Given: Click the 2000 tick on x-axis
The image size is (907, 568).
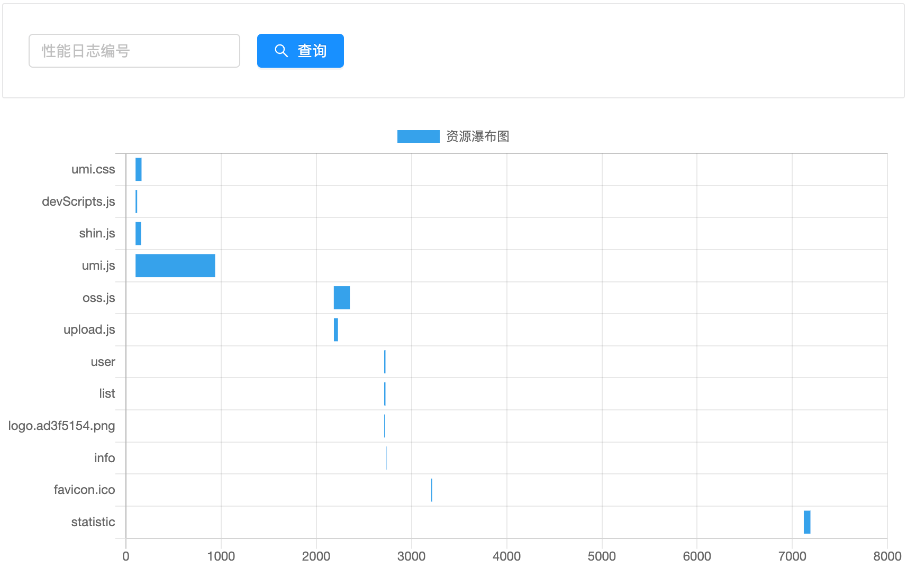Looking at the screenshot, I should point(316,556).
